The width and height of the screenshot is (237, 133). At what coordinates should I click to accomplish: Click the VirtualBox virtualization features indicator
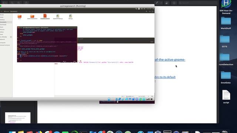pyautogui.click(x=137, y=99)
